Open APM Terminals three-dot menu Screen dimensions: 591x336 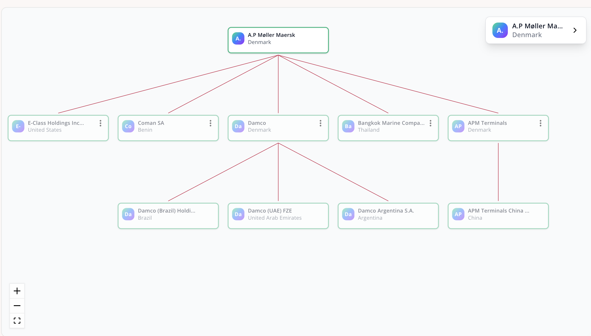click(x=541, y=123)
